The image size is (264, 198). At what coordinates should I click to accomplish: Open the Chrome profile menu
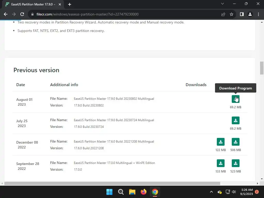click(x=250, y=14)
